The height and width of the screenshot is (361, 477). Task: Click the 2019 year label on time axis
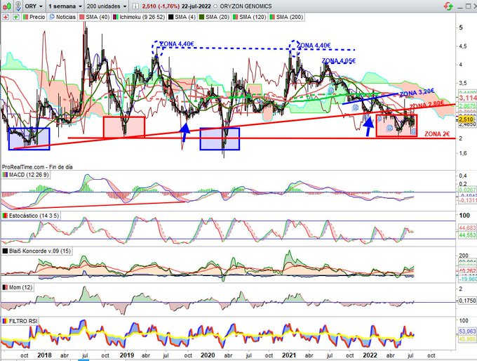(127, 355)
